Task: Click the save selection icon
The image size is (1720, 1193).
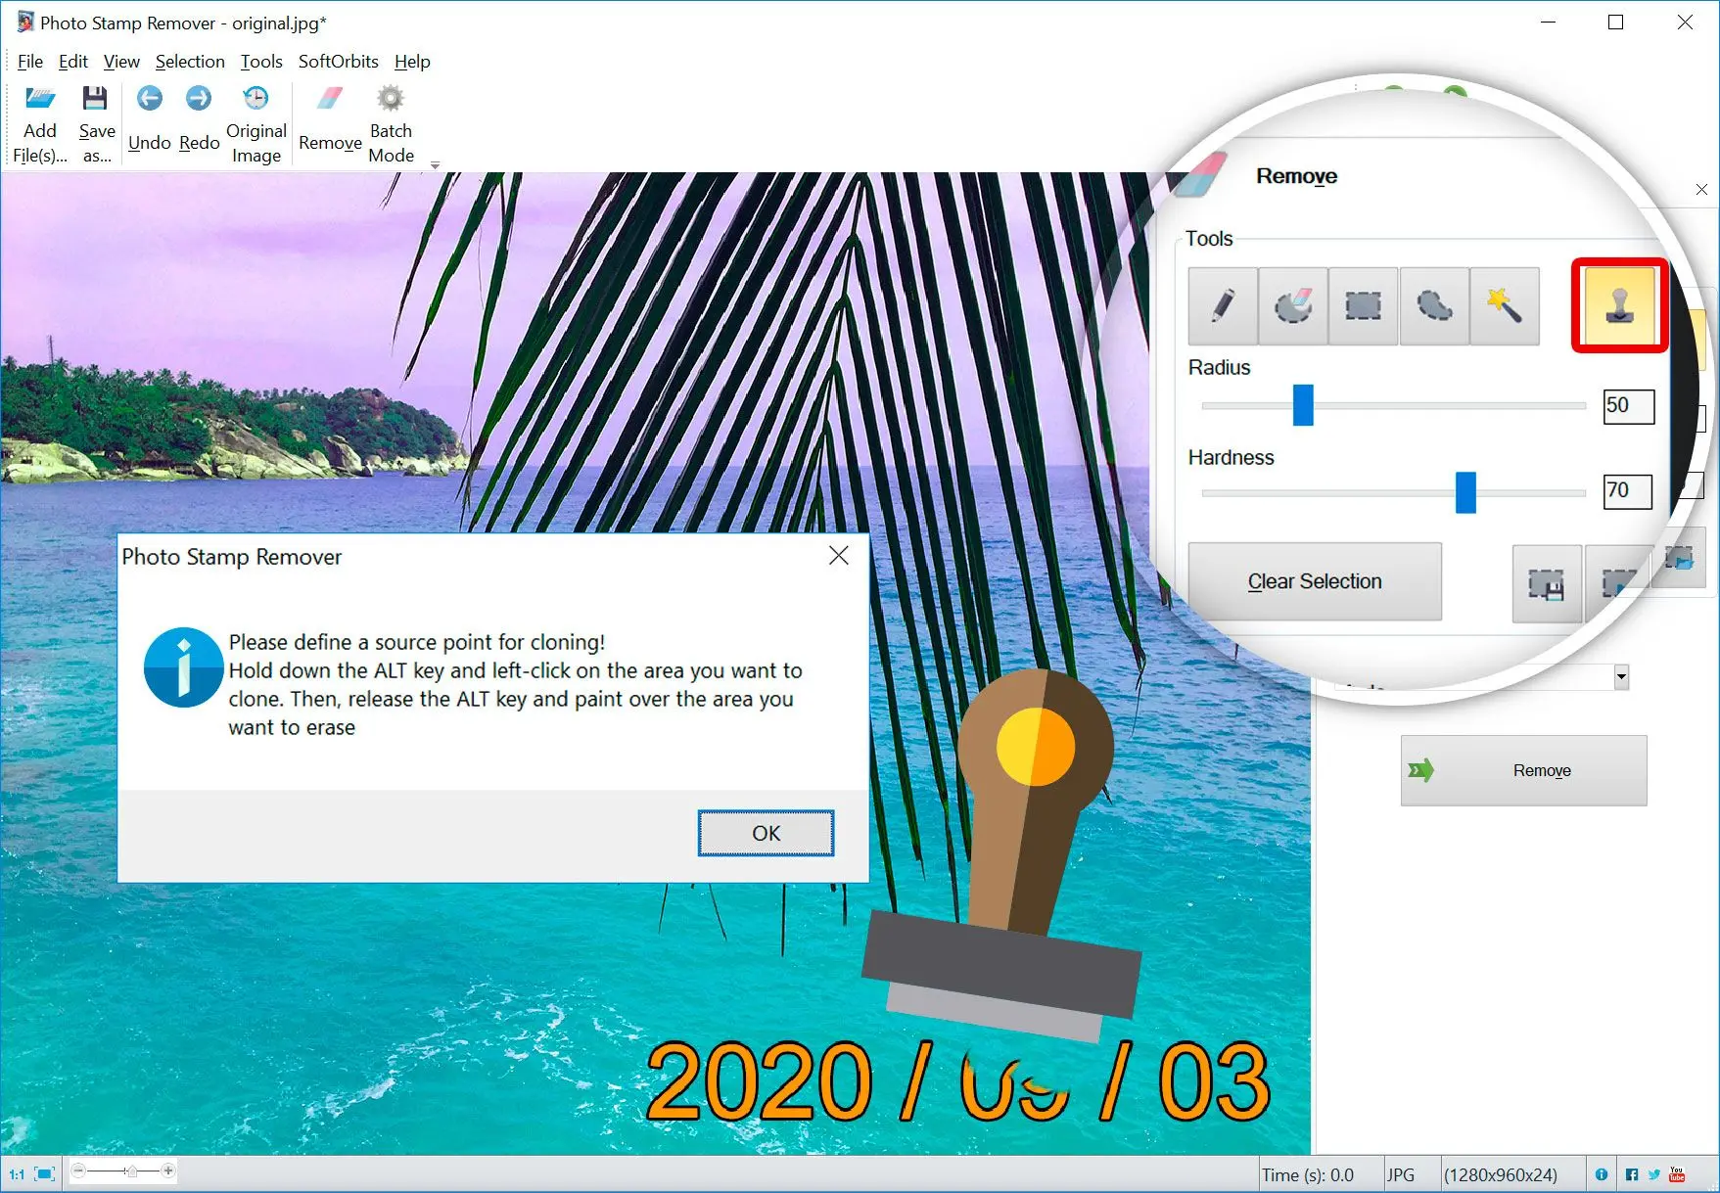Action: coord(1546,585)
